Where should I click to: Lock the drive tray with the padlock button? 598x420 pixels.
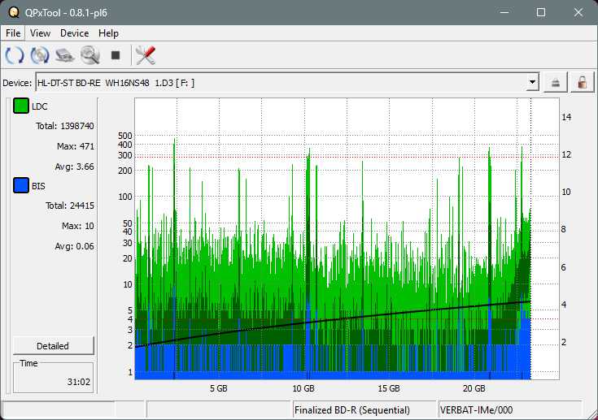point(582,82)
